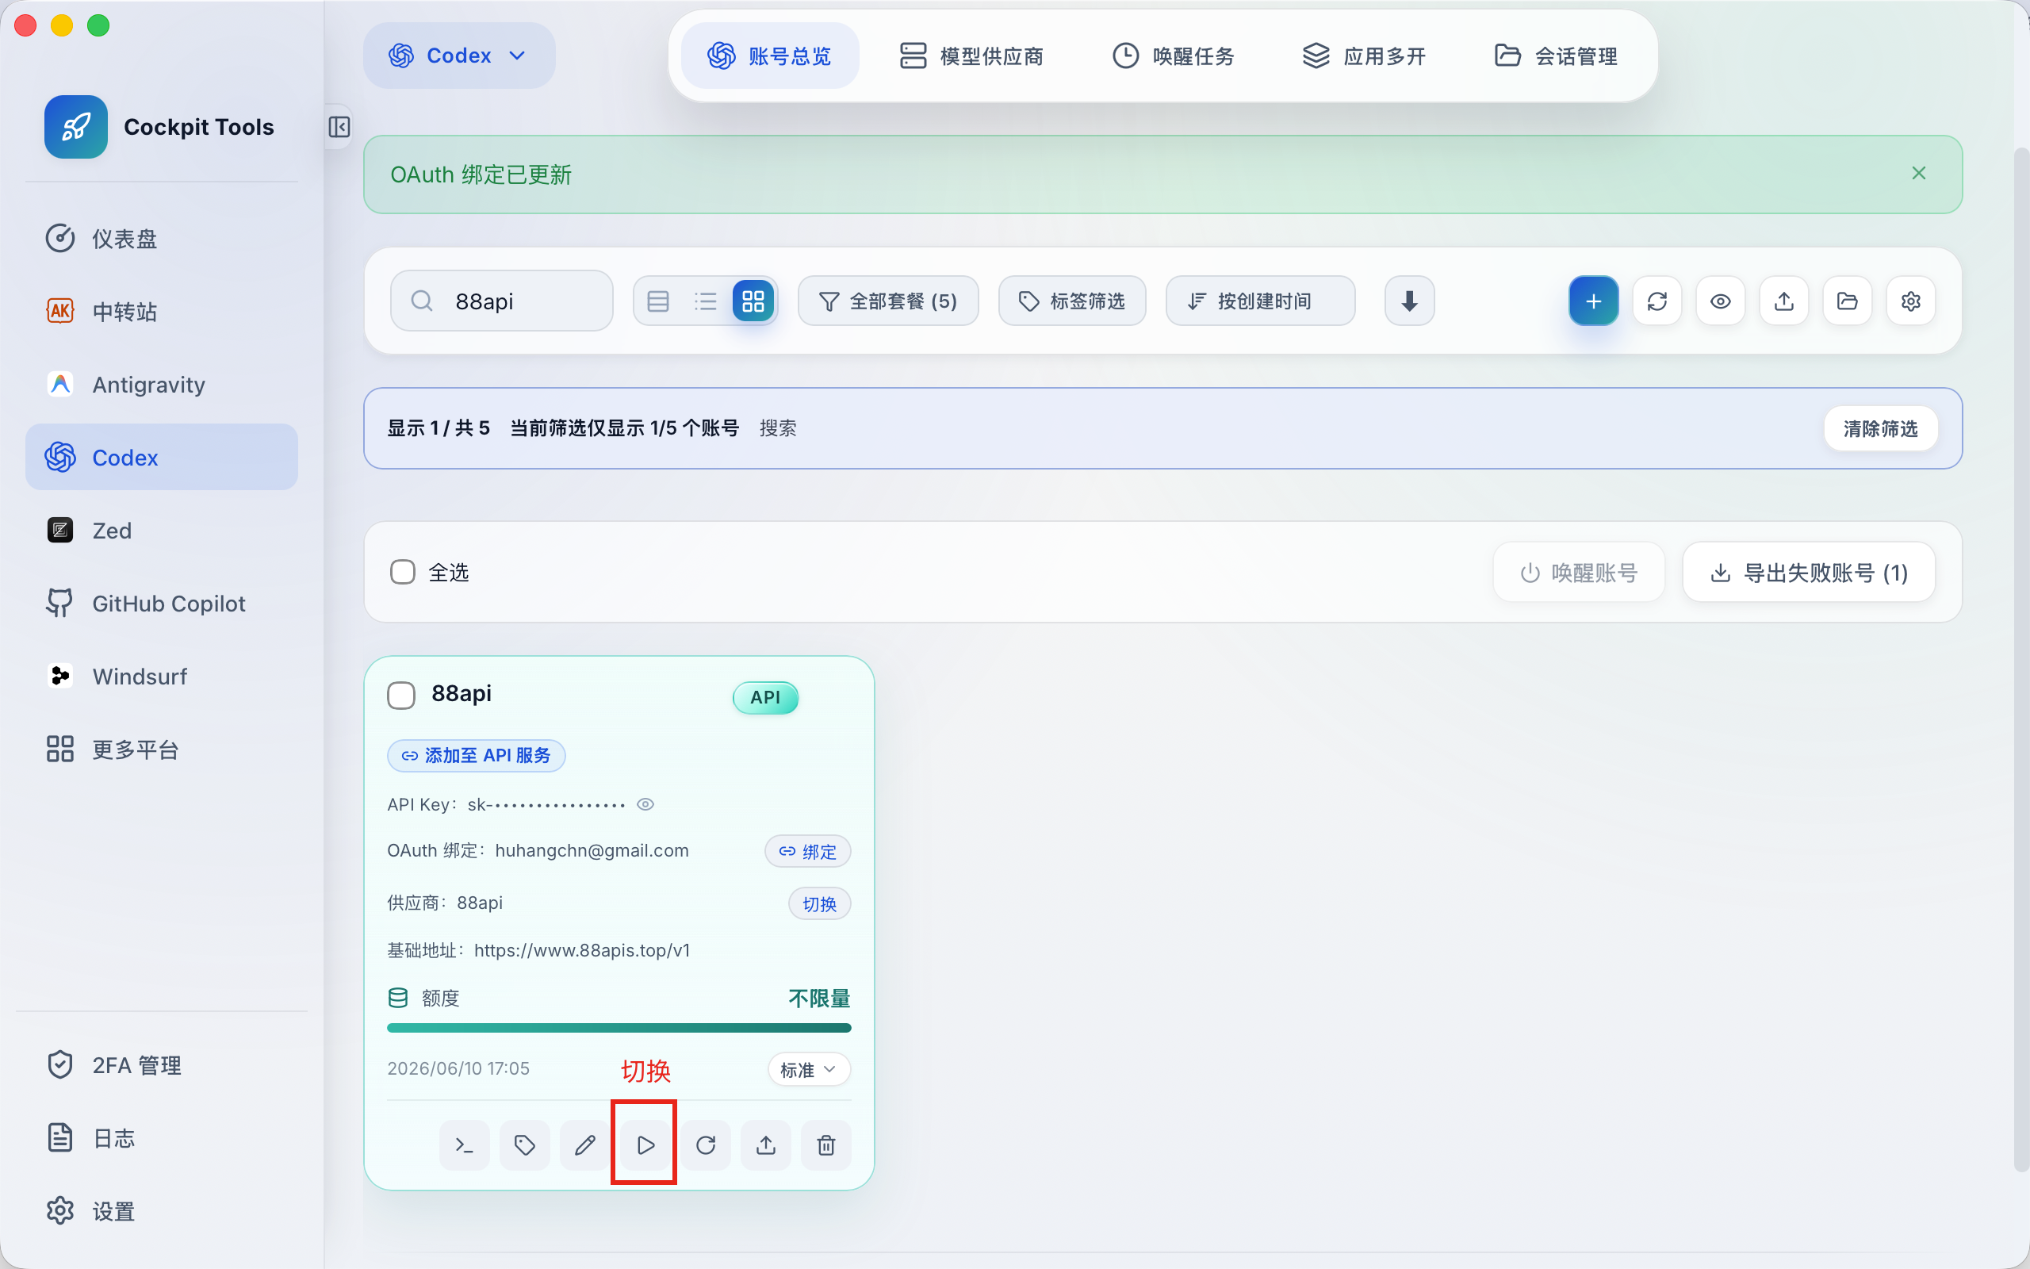This screenshot has width=2030, height=1269.
Task: Click the huhangchn@gmail.com OAuth text
Action: coord(592,850)
